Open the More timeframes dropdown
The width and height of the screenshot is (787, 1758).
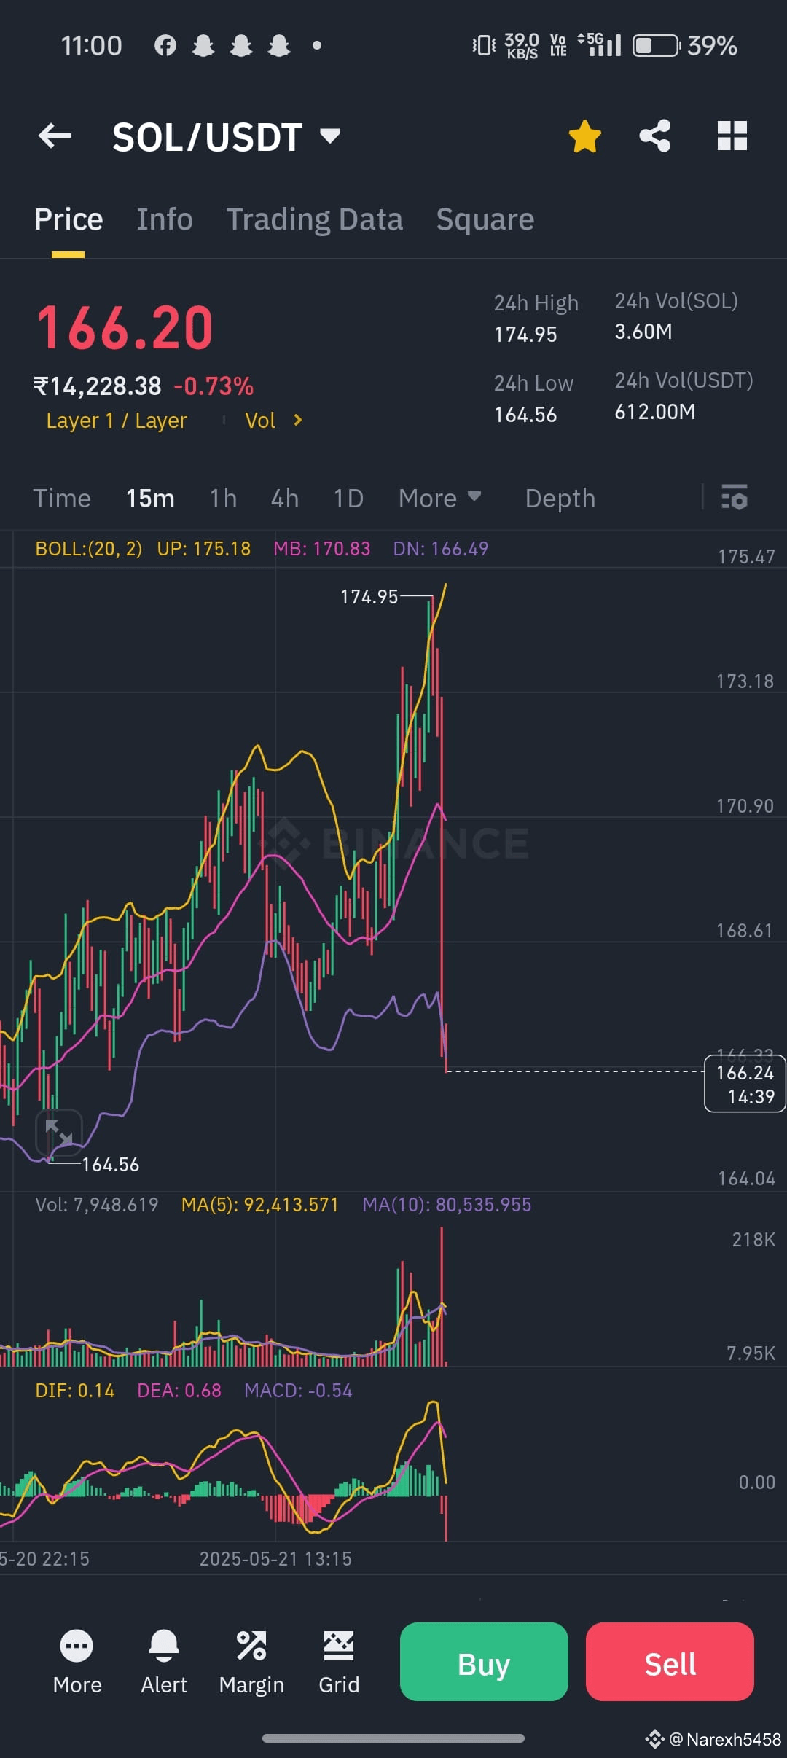(x=439, y=499)
